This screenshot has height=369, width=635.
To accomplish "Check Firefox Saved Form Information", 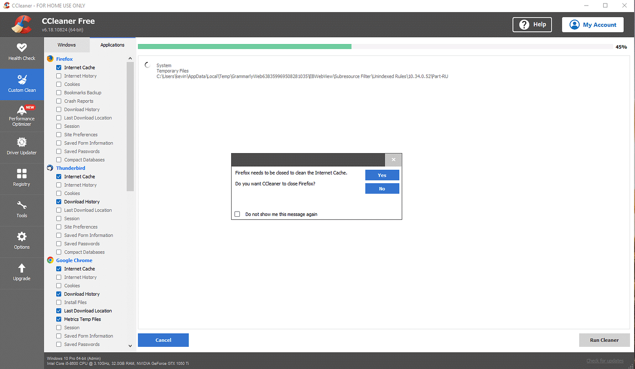I will point(59,143).
